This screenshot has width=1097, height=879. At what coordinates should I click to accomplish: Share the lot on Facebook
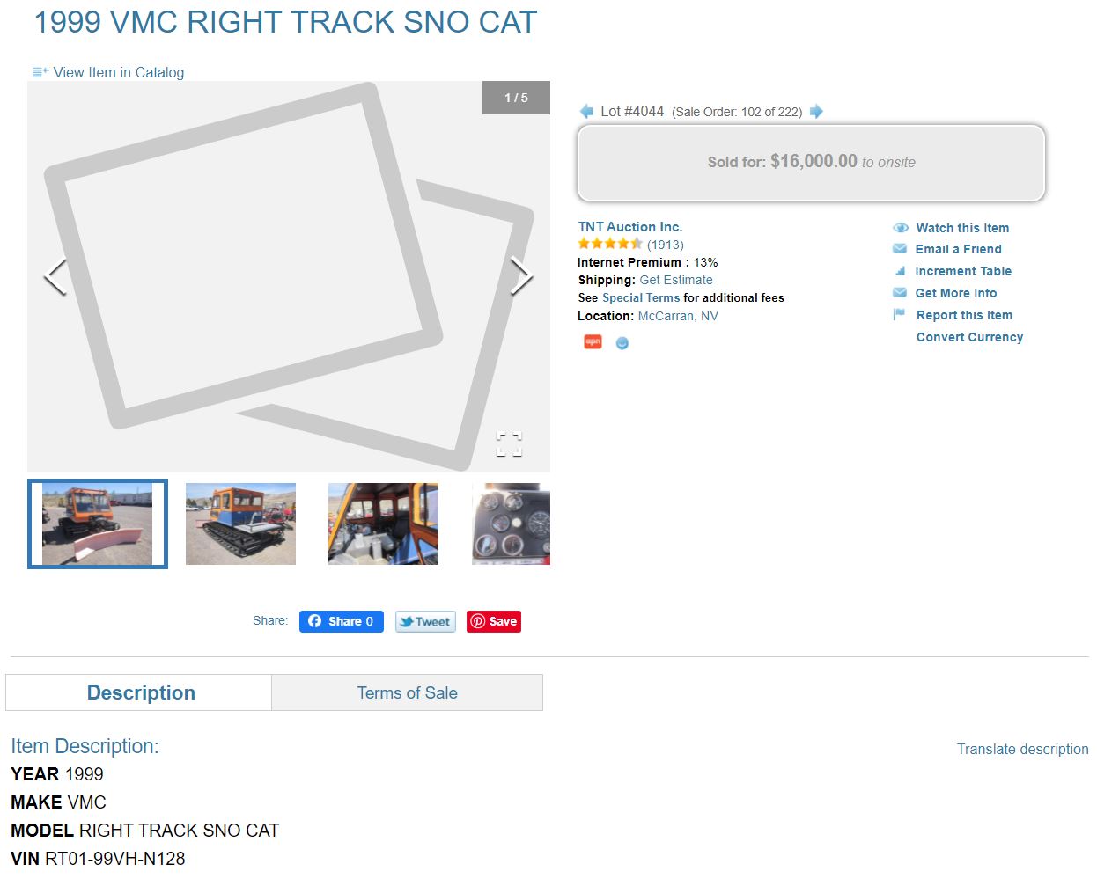pyautogui.click(x=342, y=621)
